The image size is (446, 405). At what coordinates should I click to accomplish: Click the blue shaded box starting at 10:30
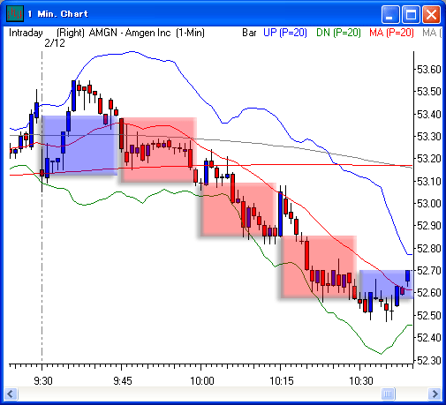click(387, 284)
